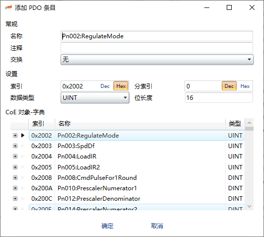This screenshot has height=237, width=264.
Task: Select row Pn003:SpdDf
Action: tap(137, 146)
